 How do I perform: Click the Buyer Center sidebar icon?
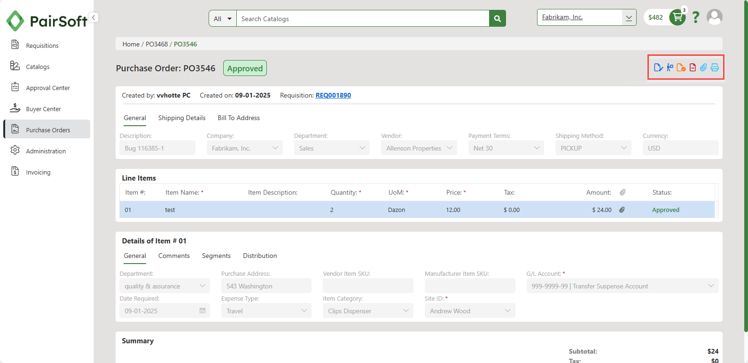(x=15, y=108)
